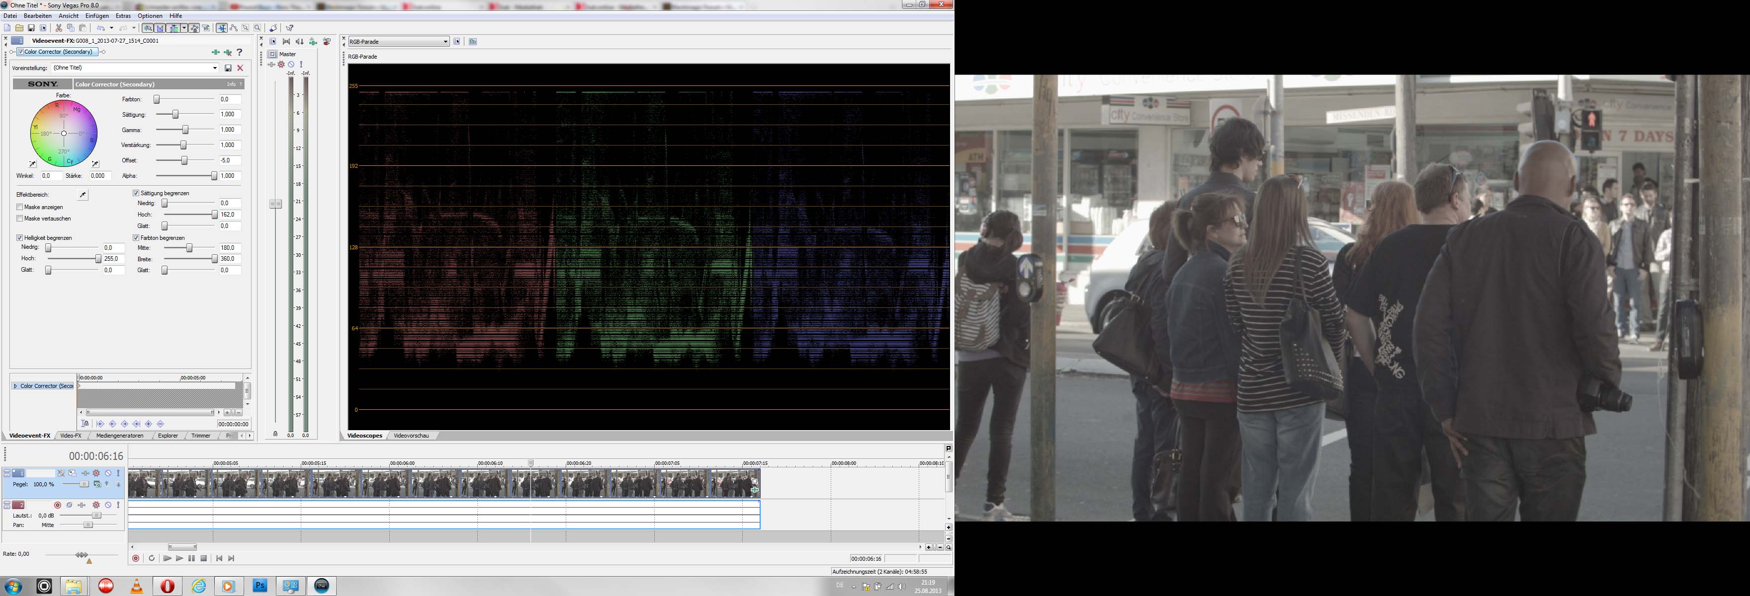
Task: Open the Voreinstellung preset dropdown
Action: [215, 68]
